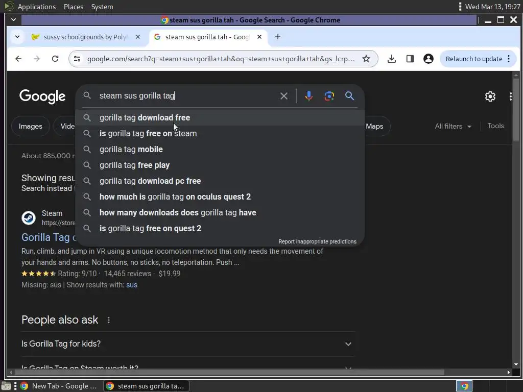Select suggestion gorilla tag mobile
The width and height of the screenshot is (523, 392).
click(220, 150)
